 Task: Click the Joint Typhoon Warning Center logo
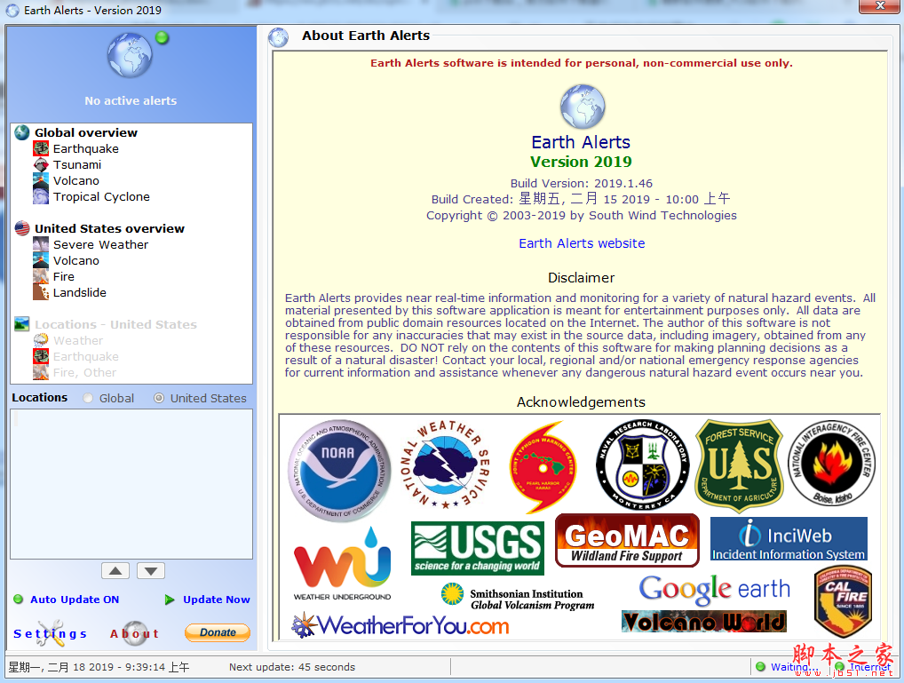[542, 467]
